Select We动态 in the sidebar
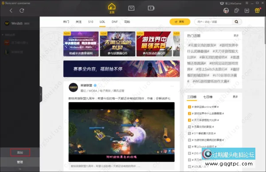266x172 pixels. tap(20, 23)
